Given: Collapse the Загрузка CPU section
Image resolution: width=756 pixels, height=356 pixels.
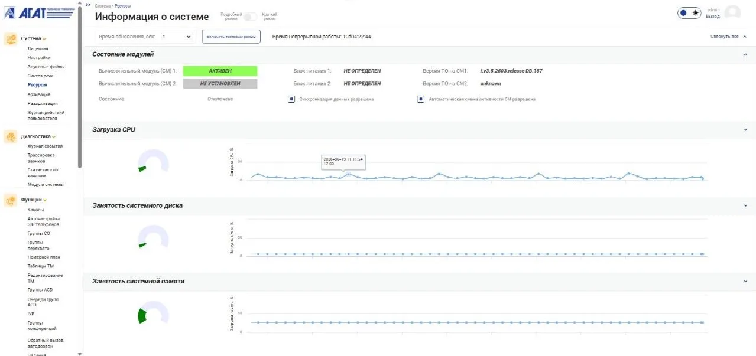Looking at the screenshot, I should [x=745, y=130].
